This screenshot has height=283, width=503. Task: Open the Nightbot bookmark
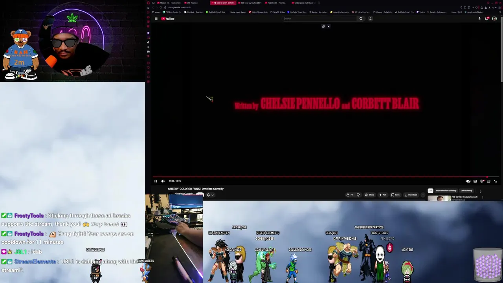point(193,12)
